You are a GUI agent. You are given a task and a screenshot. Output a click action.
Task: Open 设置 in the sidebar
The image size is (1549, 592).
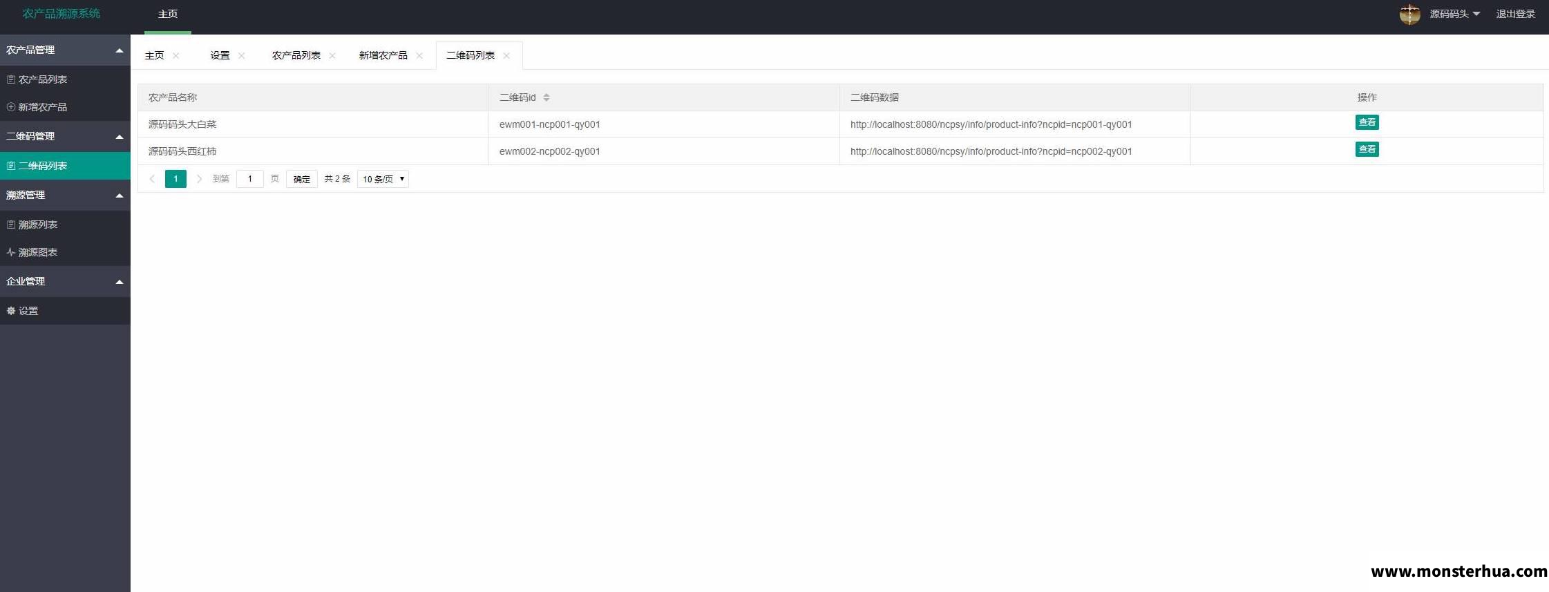click(x=65, y=311)
